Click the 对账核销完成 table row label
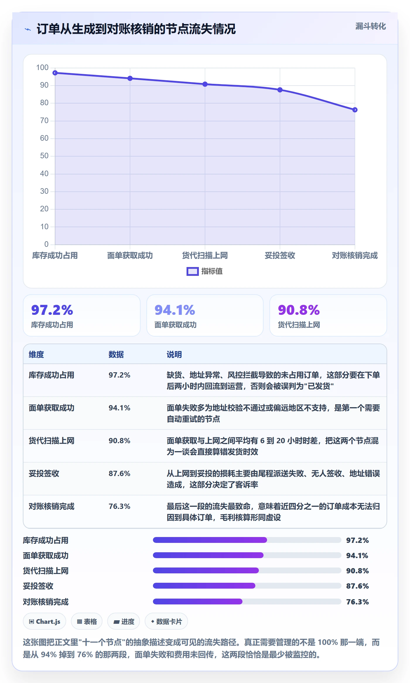Viewport: 410px width, 683px height. point(52,506)
